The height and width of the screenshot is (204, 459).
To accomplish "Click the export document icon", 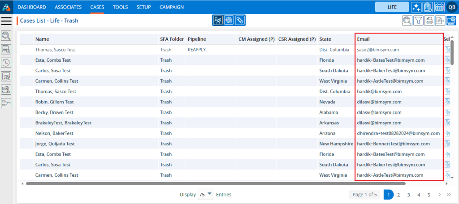I will (x=440, y=20).
